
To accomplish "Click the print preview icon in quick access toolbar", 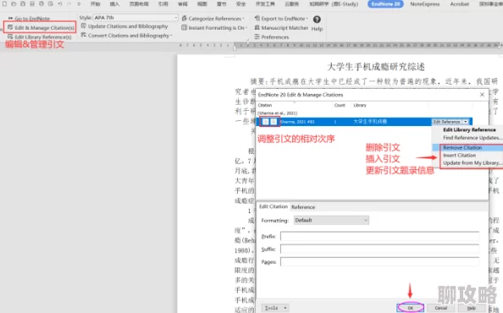I will point(50,4).
